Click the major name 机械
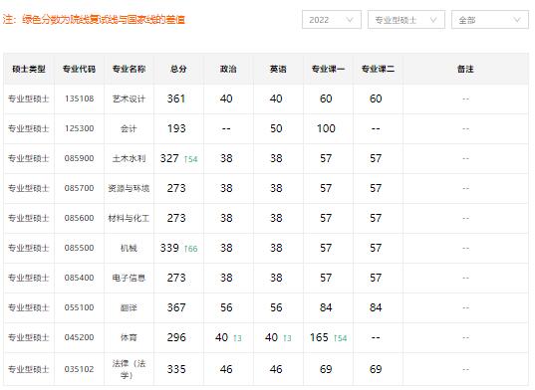The image size is (535, 390). tap(129, 248)
